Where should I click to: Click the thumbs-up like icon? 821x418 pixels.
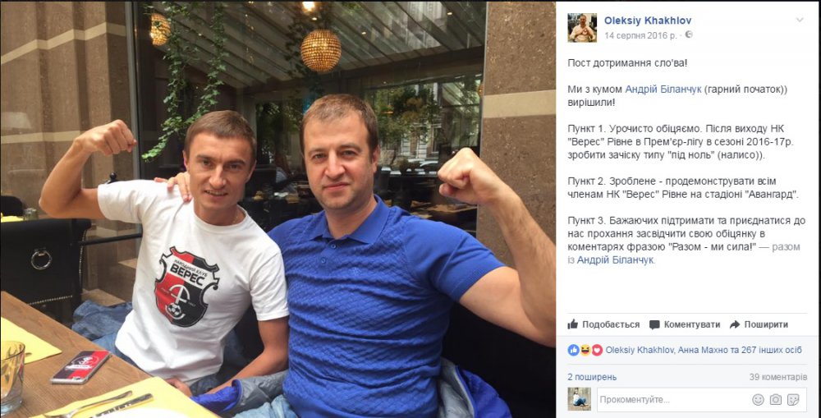(573, 324)
